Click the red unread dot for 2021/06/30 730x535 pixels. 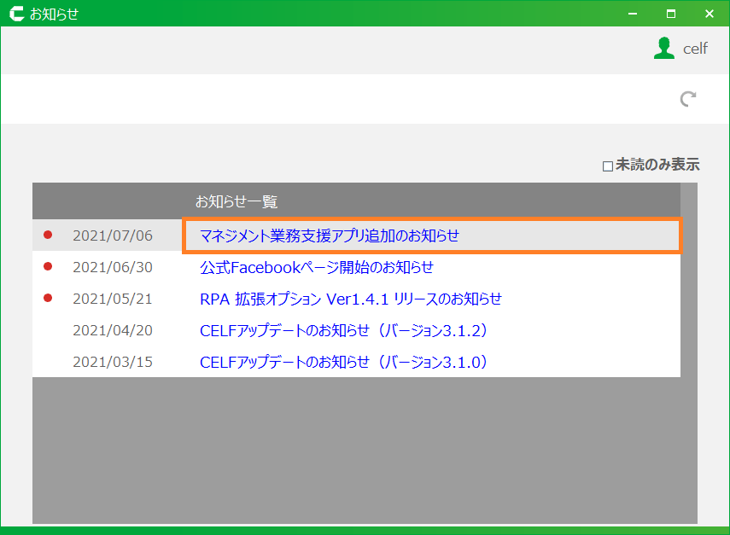click(x=48, y=267)
